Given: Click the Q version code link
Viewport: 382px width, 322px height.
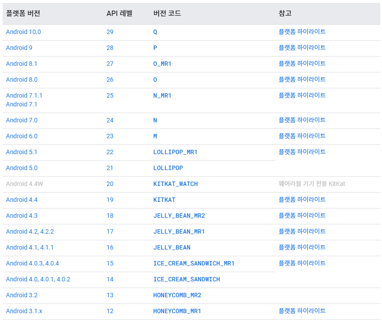Looking at the screenshot, I should click(155, 32).
